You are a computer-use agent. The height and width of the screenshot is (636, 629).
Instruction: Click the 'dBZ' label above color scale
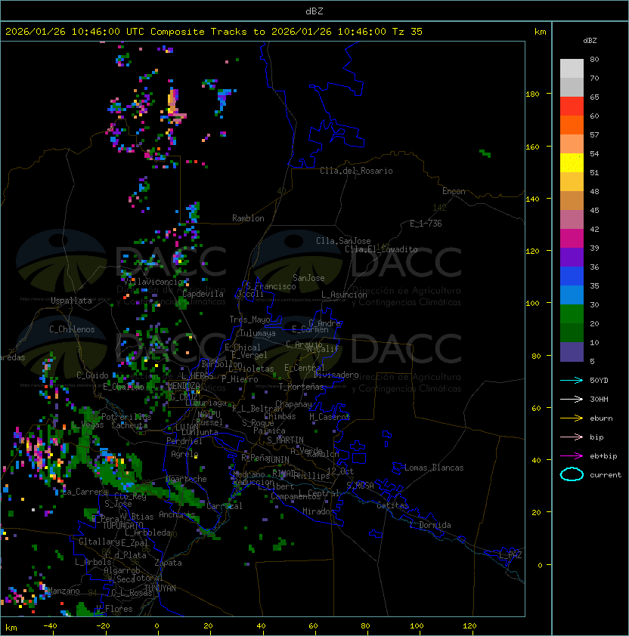pos(590,41)
